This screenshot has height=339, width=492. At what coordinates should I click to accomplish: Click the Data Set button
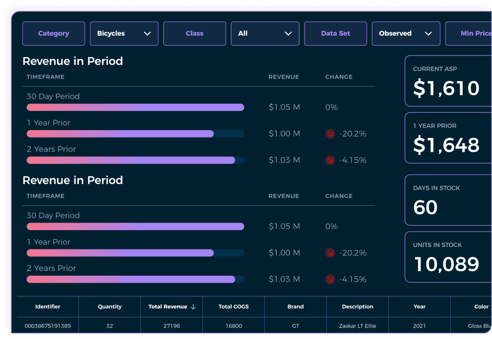335,33
